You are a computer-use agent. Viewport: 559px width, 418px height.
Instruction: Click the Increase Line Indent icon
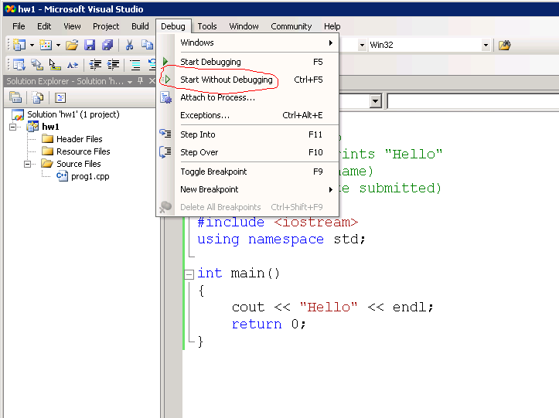(x=113, y=64)
